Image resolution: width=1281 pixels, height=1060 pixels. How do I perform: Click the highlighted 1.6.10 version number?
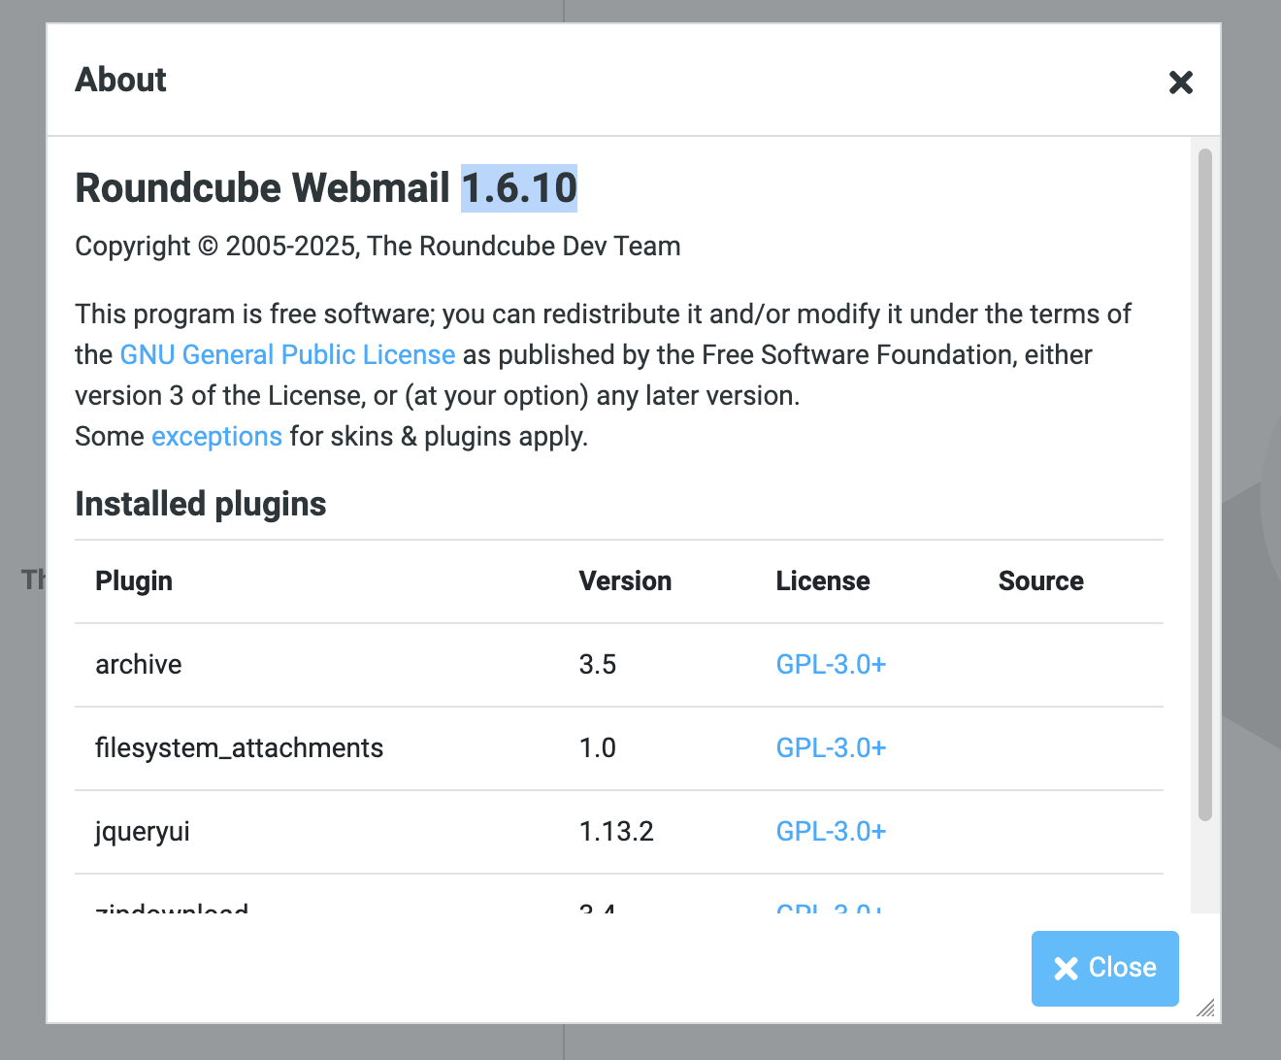(x=519, y=188)
